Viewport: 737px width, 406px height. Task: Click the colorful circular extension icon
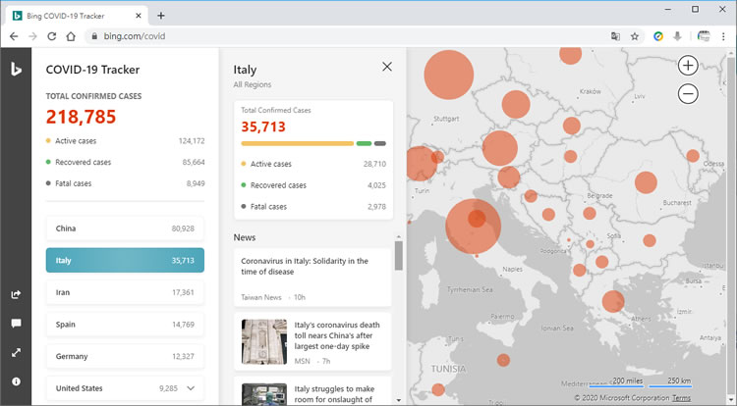point(658,36)
